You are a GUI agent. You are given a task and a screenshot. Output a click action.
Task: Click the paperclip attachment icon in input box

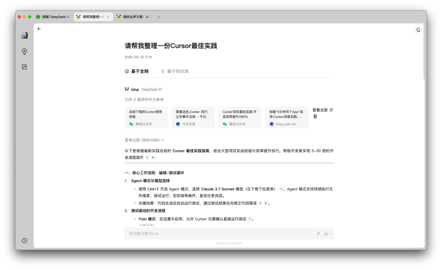click(x=318, y=233)
